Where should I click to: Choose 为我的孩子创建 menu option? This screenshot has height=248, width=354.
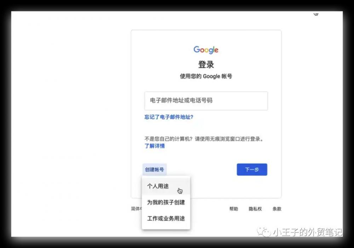click(x=166, y=202)
